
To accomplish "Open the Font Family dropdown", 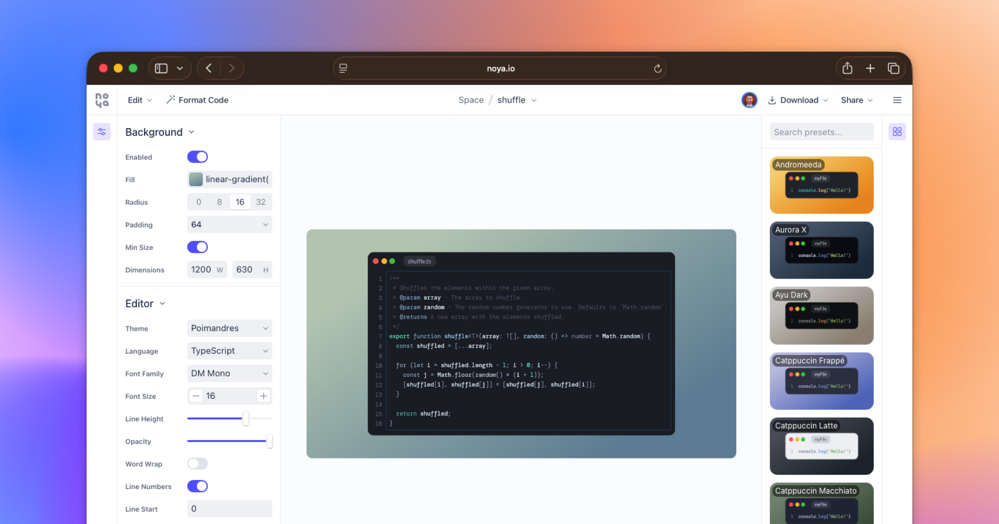I will 229,373.
